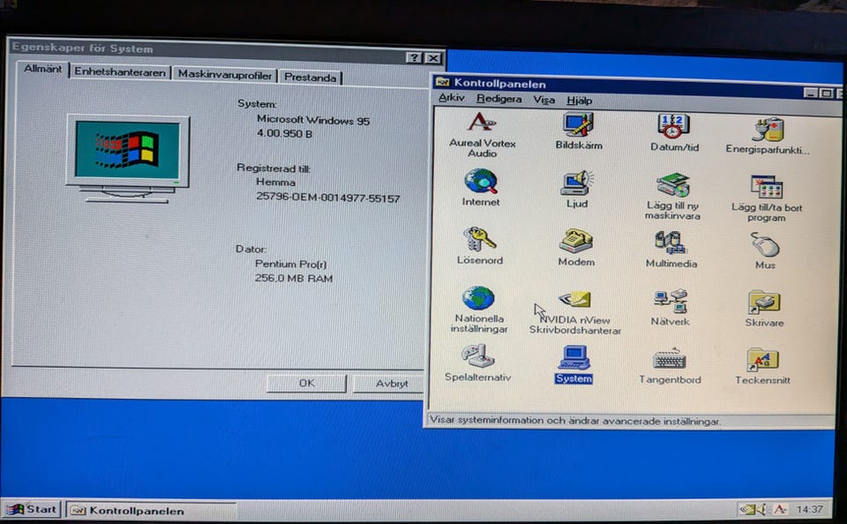Close the Egenskaper för System dialog
Viewport: 847px width, 524px height.
coord(433,58)
